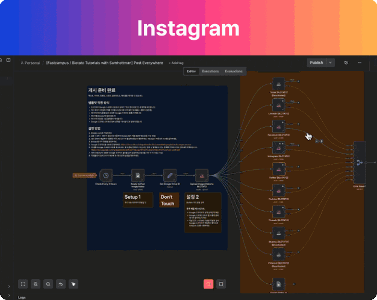Open the Logs panel label
377x300 pixels.
22,298
